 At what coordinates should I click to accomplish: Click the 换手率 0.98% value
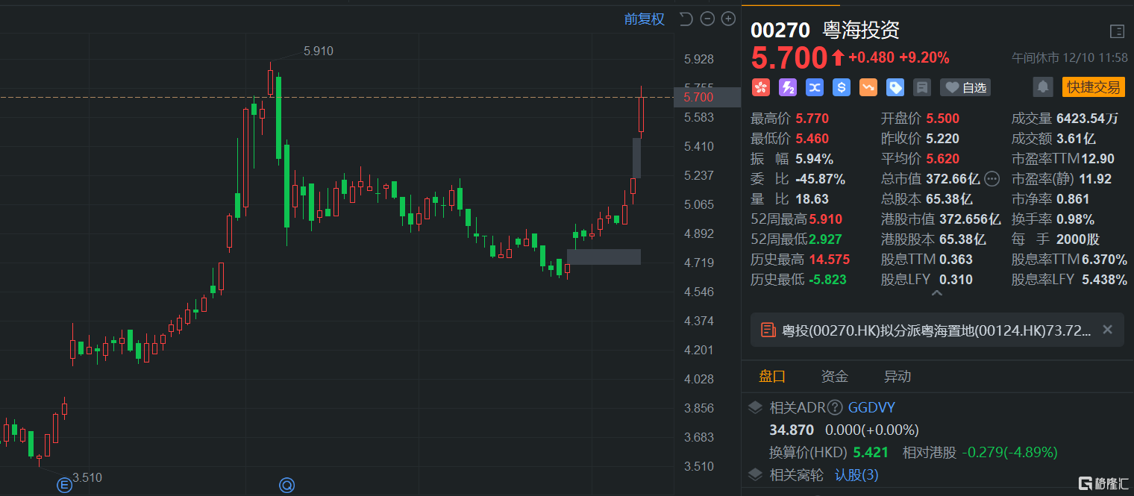[1075, 219]
